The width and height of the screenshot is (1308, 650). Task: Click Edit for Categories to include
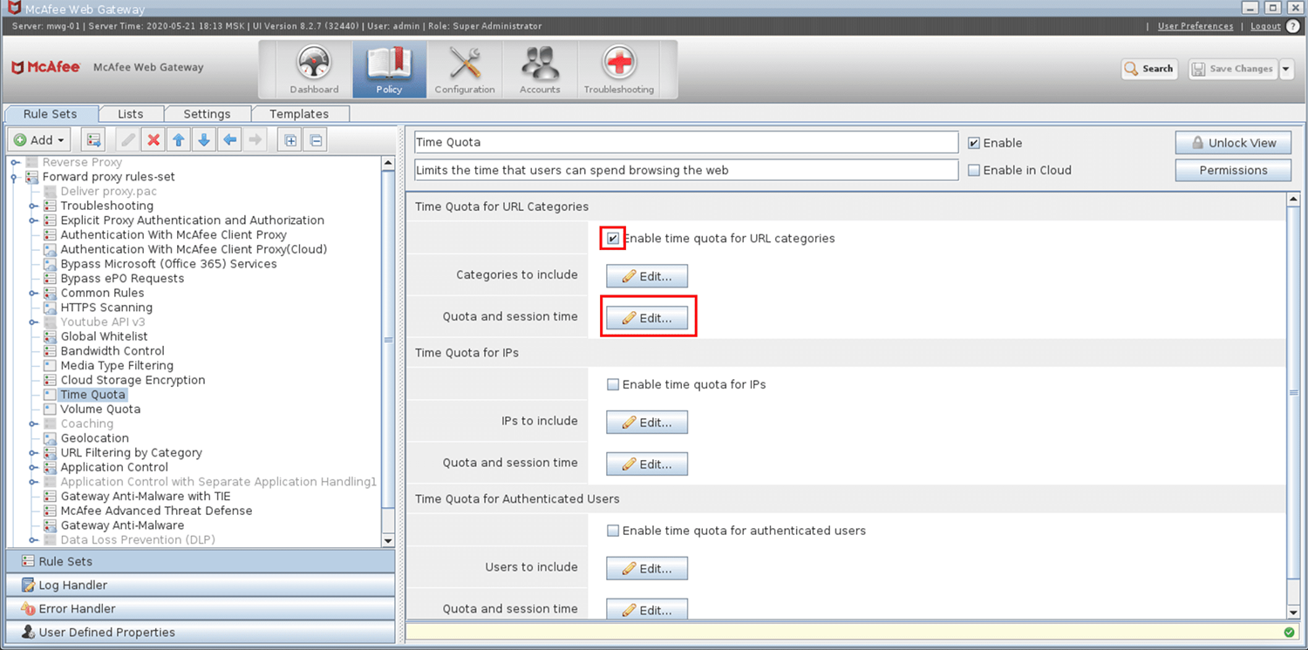click(647, 276)
